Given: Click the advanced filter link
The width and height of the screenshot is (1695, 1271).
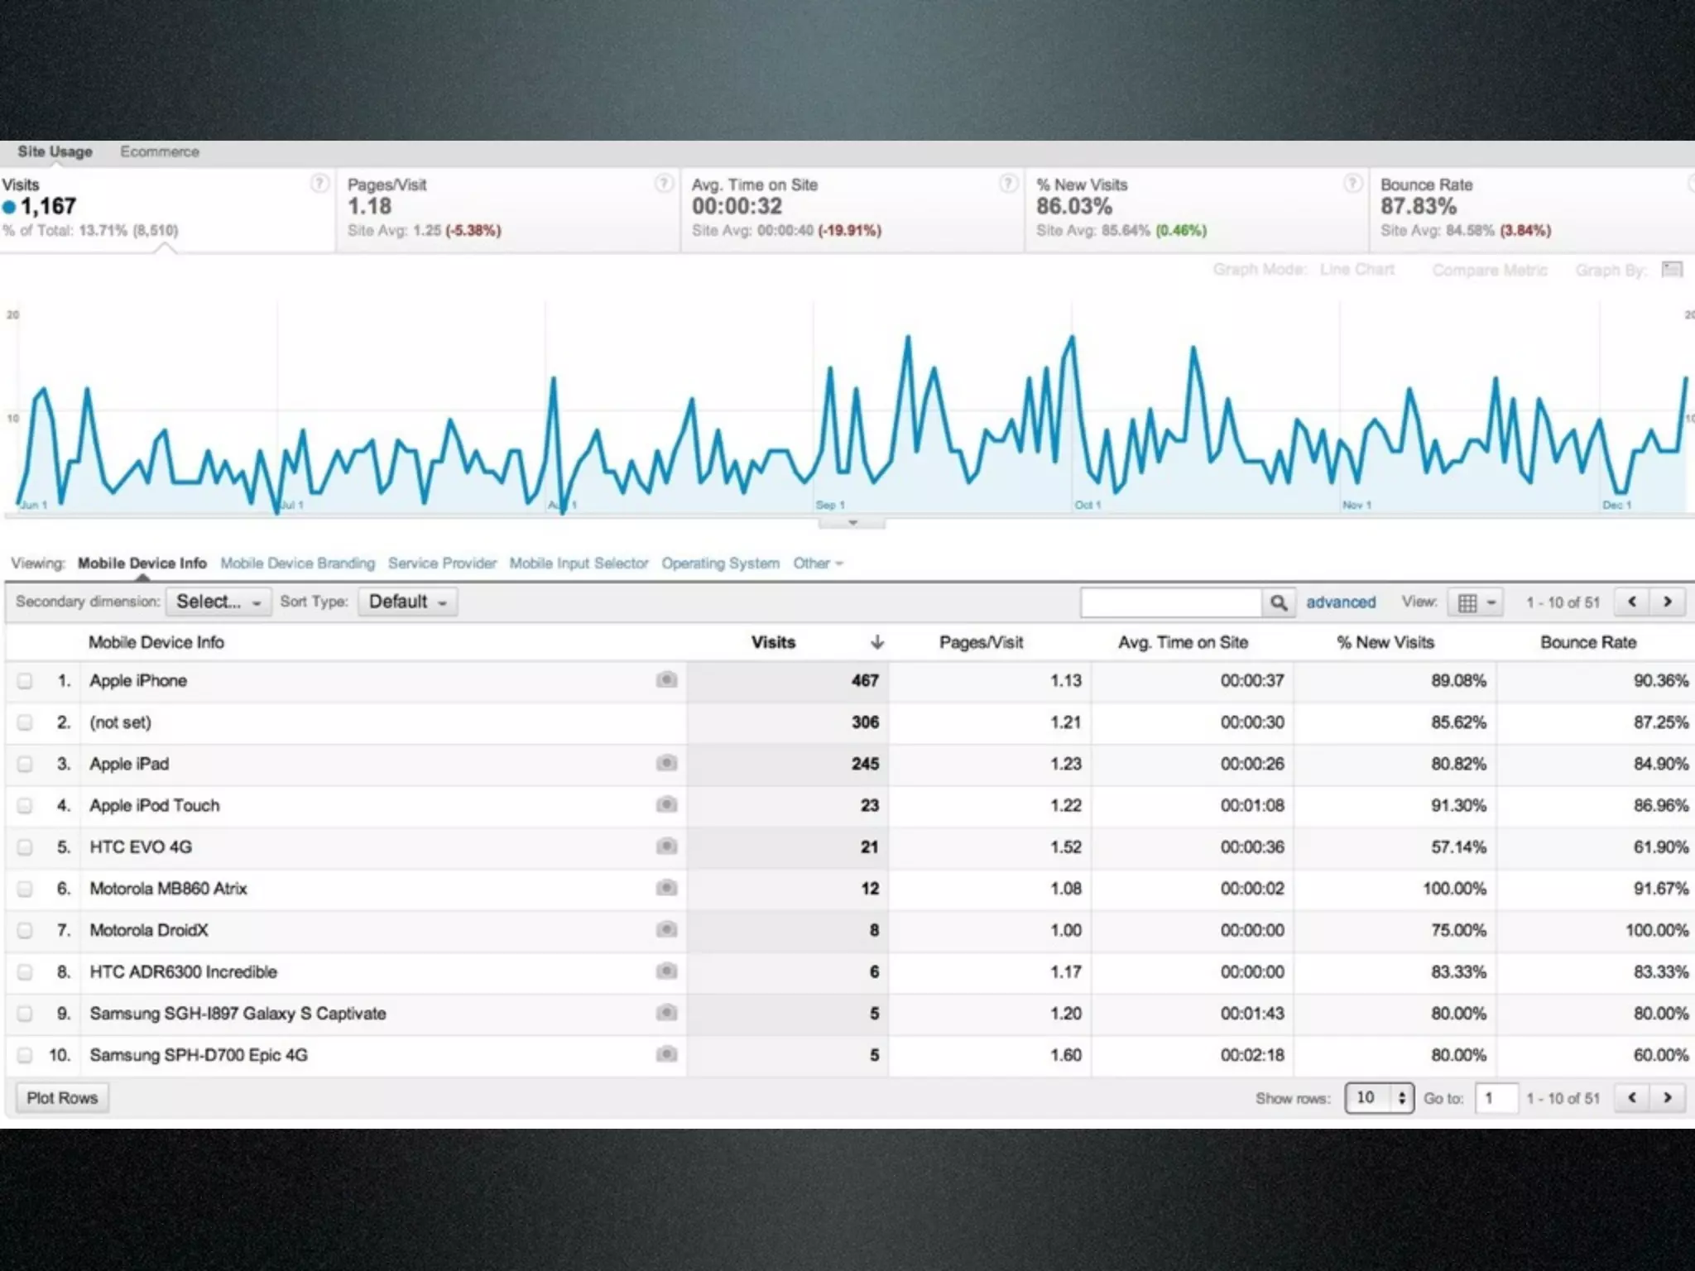Looking at the screenshot, I should (x=1340, y=602).
